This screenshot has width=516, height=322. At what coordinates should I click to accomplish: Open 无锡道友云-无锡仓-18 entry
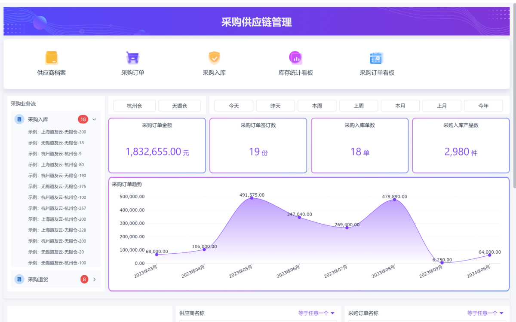56,143
